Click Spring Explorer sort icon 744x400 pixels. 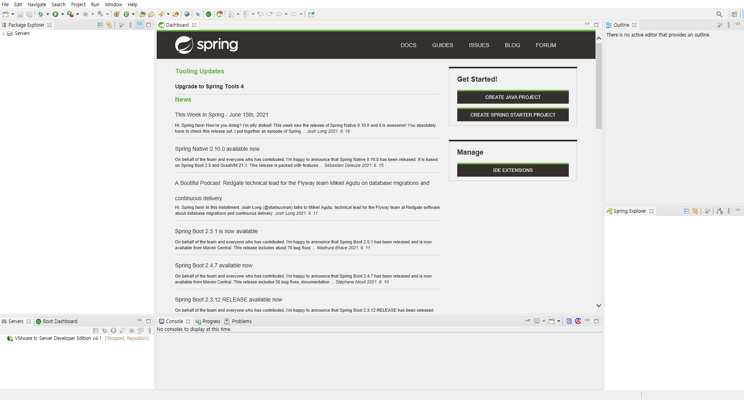pos(720,211)
